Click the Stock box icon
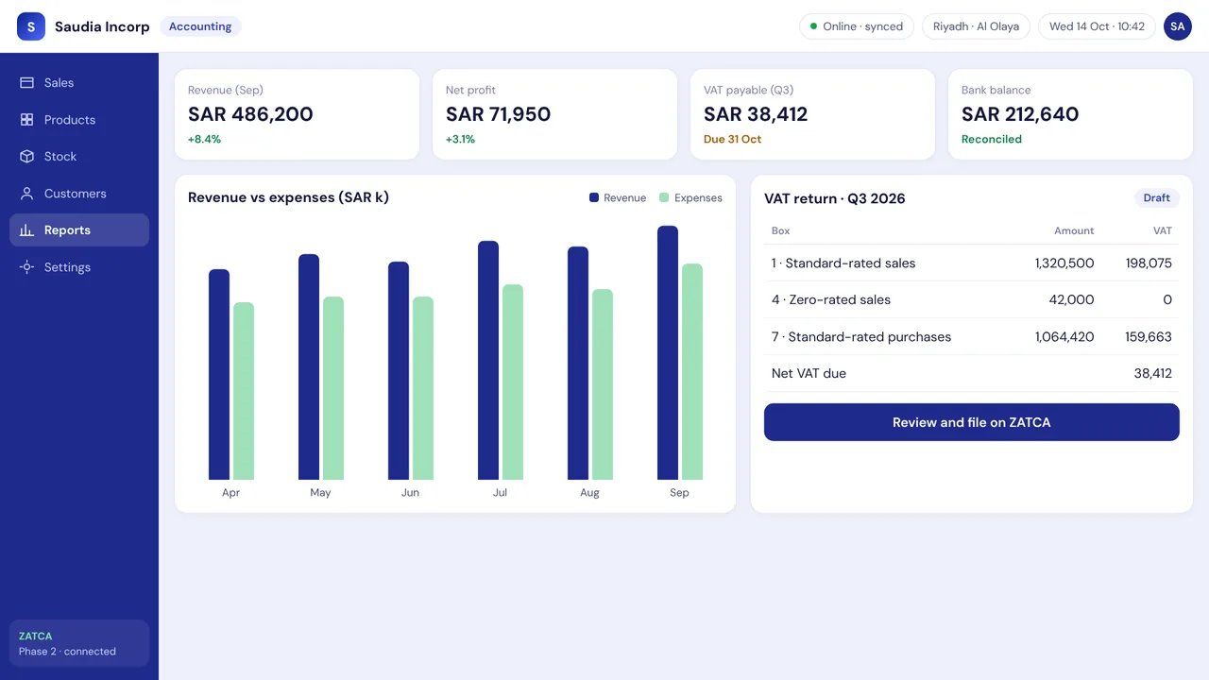1209x680 pixels. coord(27,157)
